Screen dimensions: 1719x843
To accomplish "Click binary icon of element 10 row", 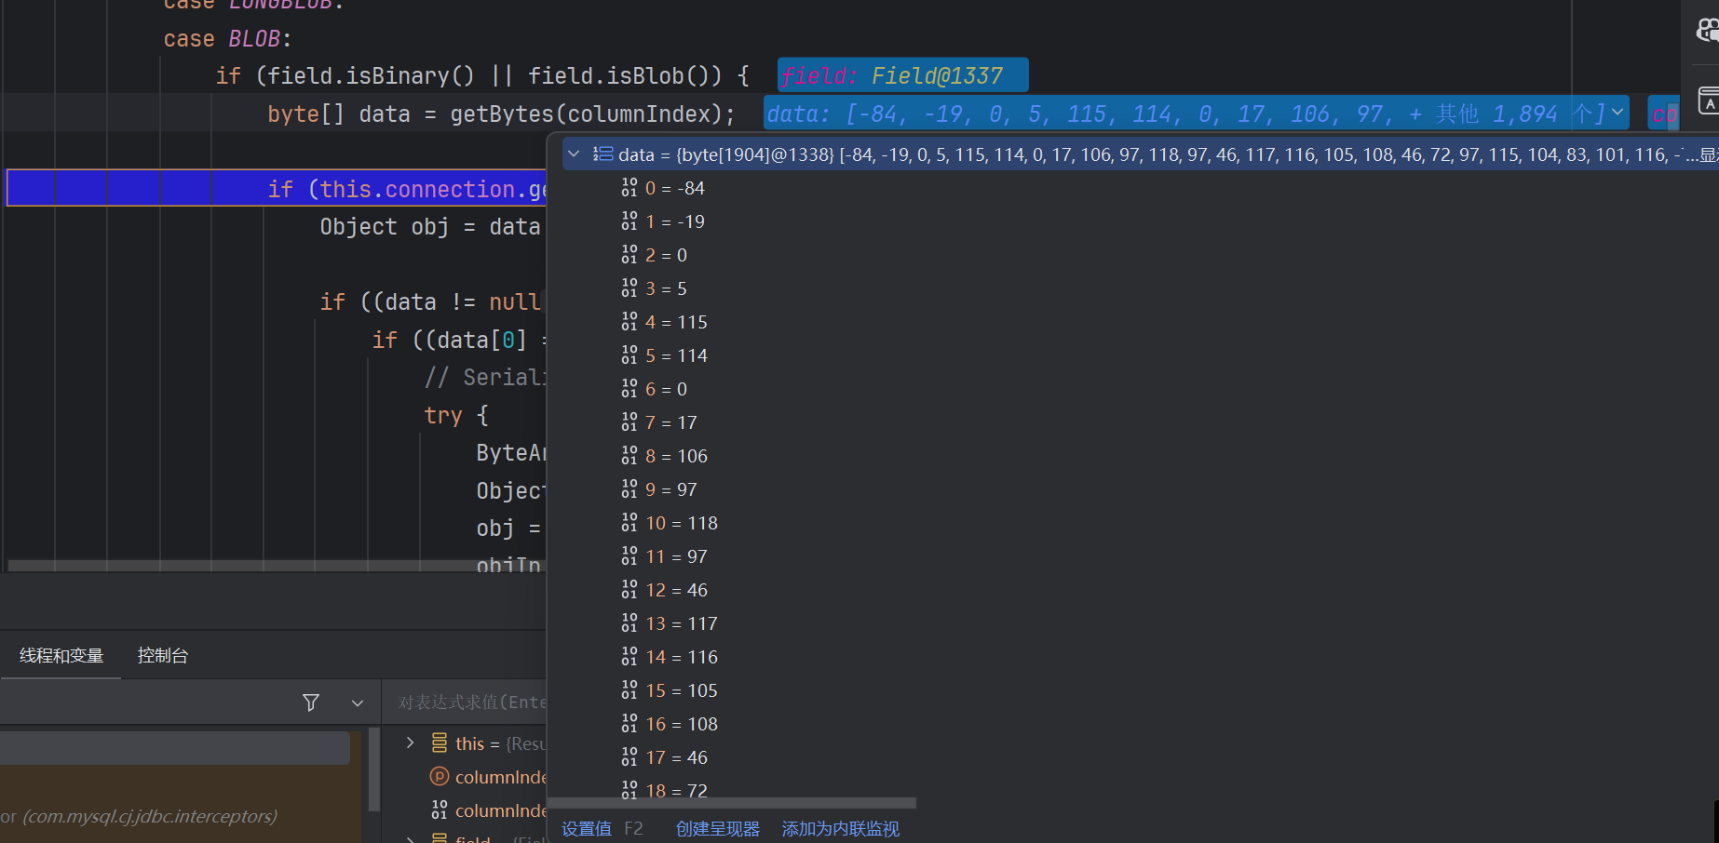I will (629, 523).
